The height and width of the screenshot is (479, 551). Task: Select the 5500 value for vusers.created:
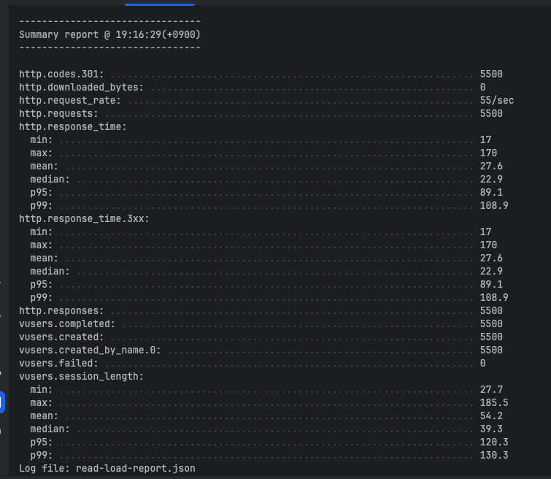click(x=491, y=337)
